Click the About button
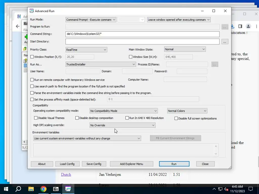Viewport: 259px width, 194px height. (x=42, y=164)
